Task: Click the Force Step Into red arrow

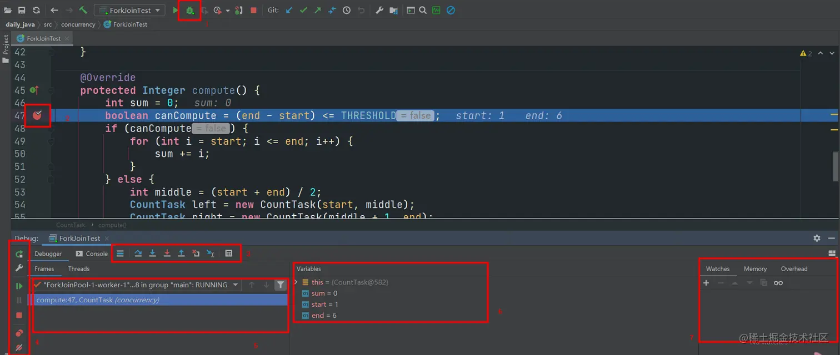Action: coord(167,253)
